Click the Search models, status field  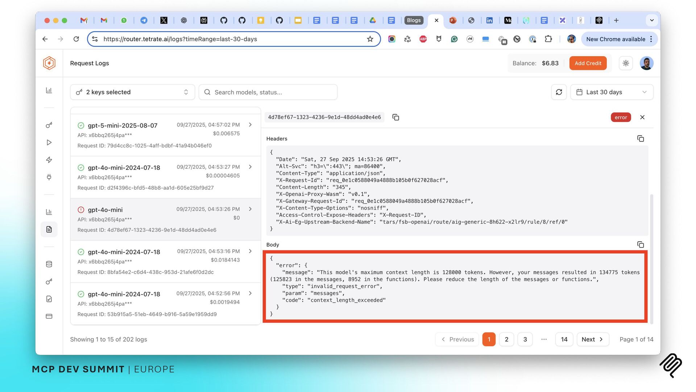point(268,92)
